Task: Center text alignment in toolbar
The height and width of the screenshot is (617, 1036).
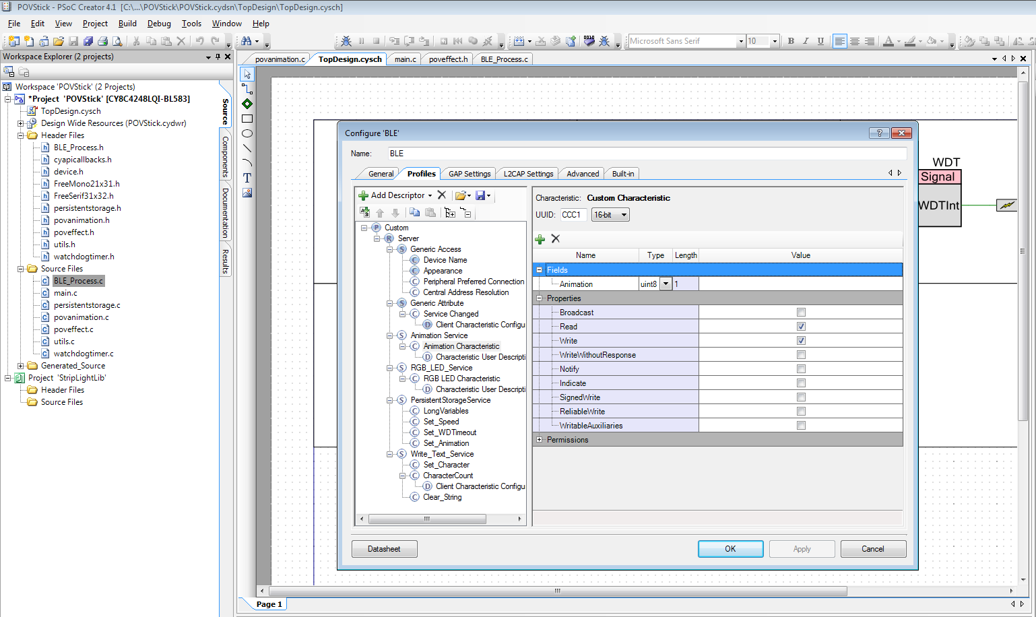Action: pyautogui.click(x=855, y=41)
